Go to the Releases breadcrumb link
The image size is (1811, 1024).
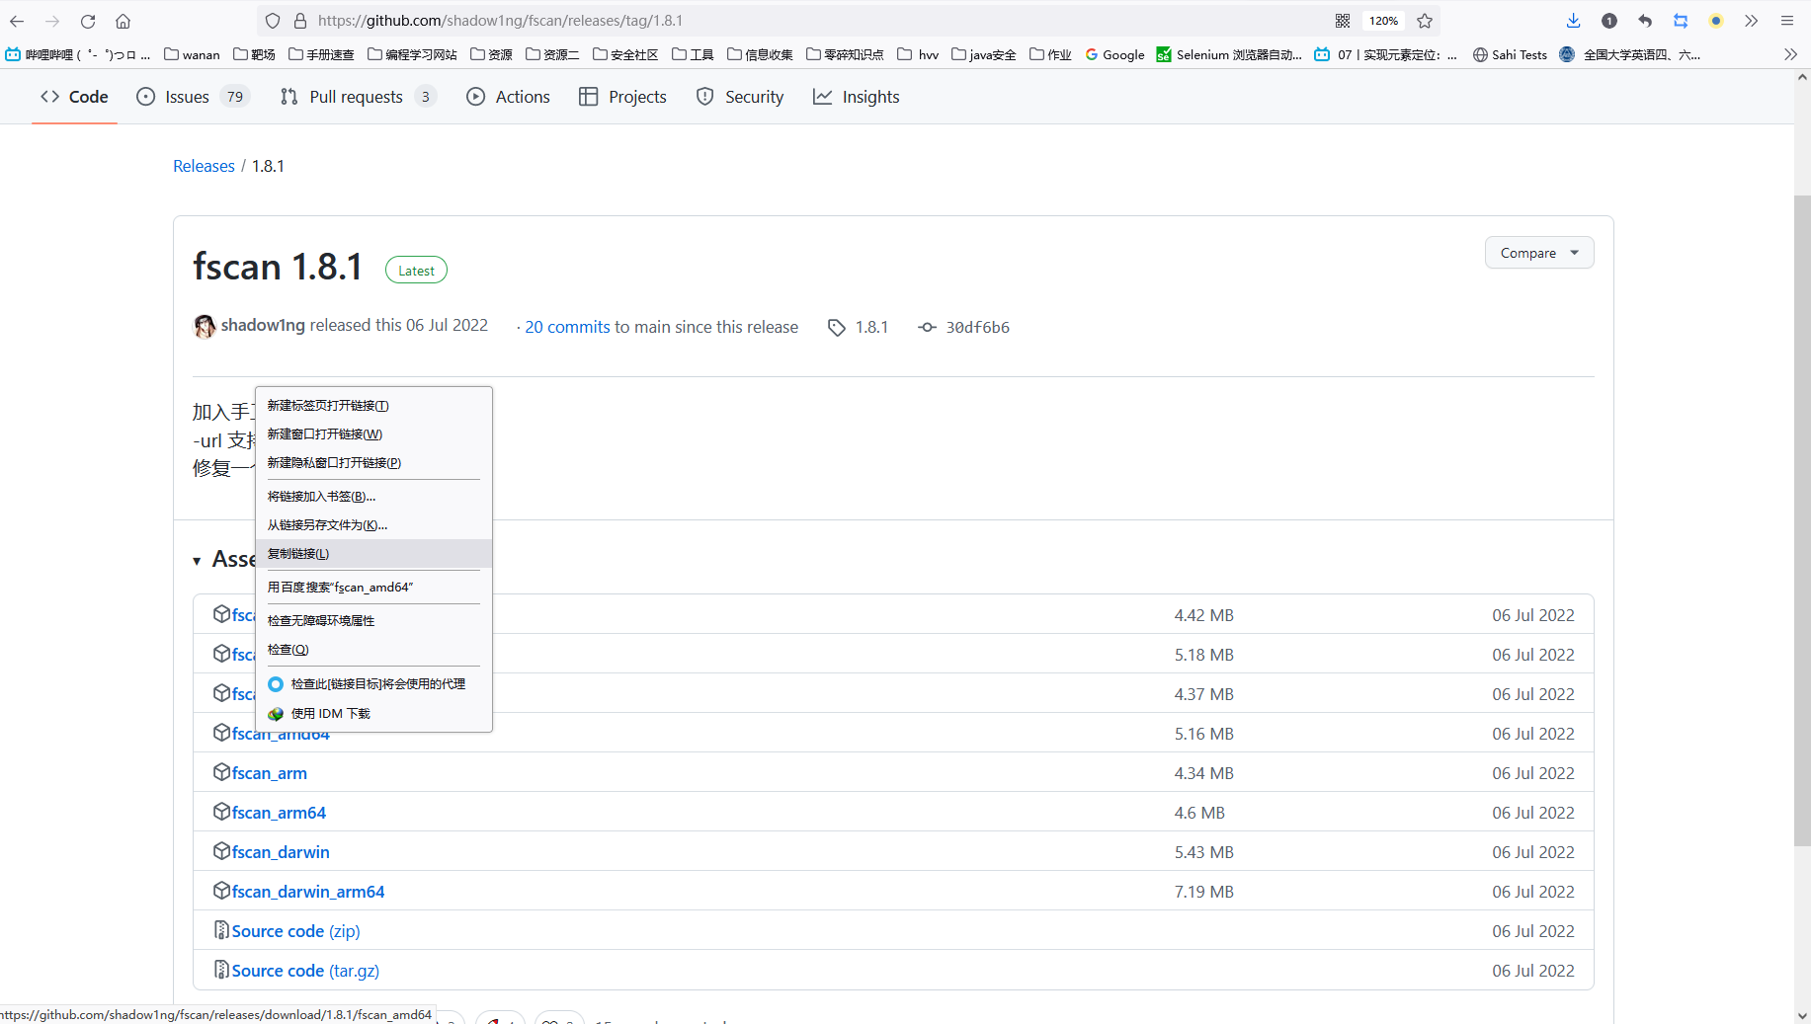(204, 166)
